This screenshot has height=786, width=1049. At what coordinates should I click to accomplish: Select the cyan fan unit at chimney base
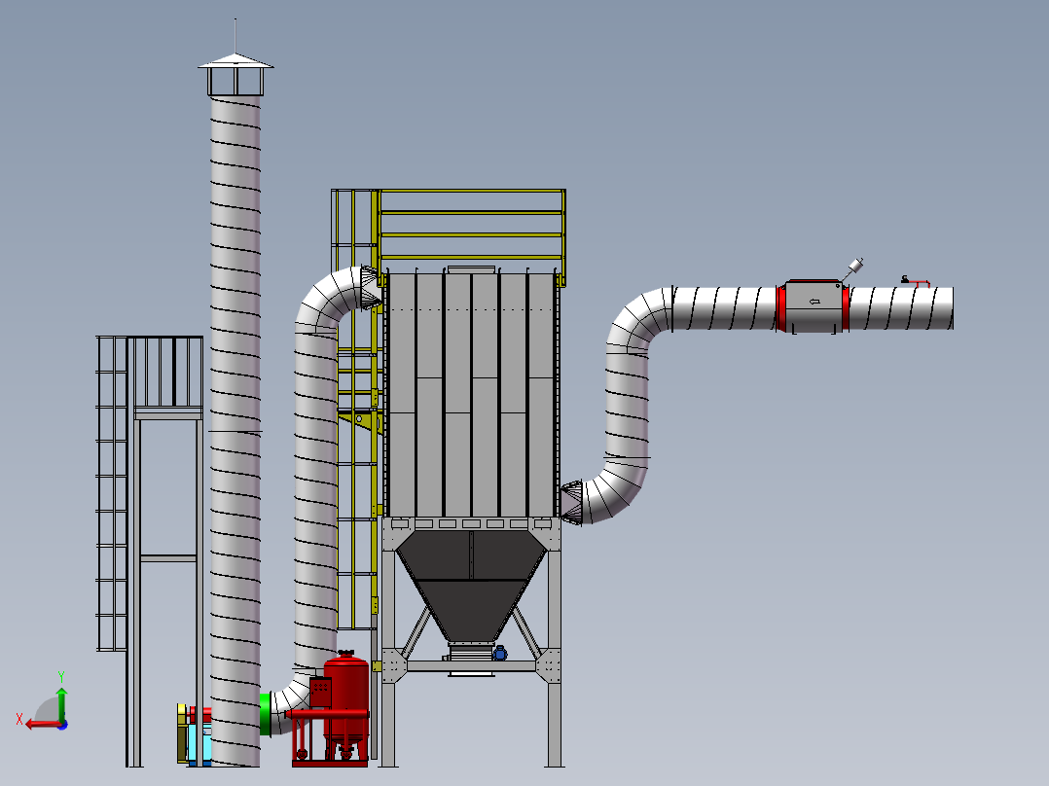[200, 741]
